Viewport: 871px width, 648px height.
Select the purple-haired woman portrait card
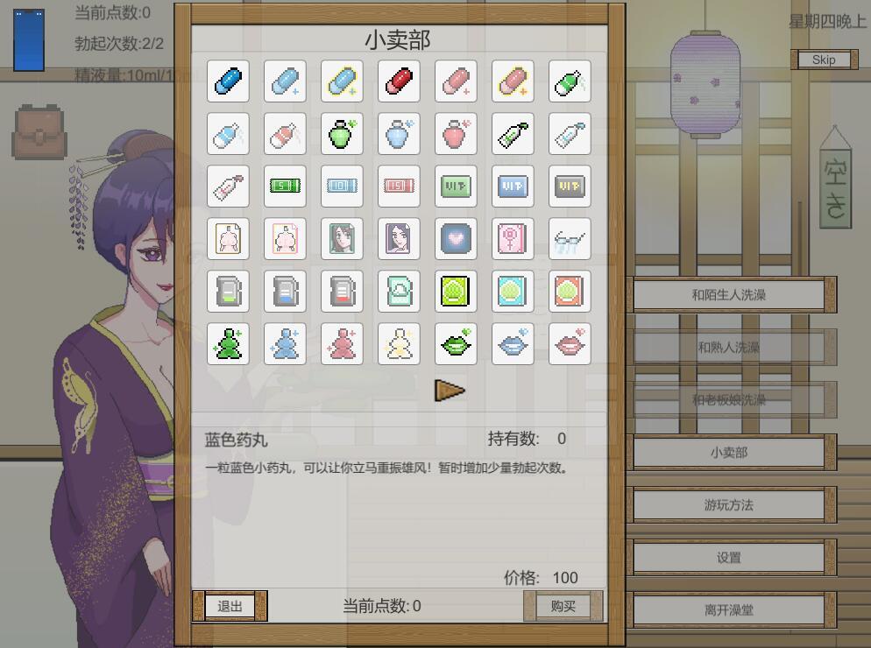click(x=399, y=239)
